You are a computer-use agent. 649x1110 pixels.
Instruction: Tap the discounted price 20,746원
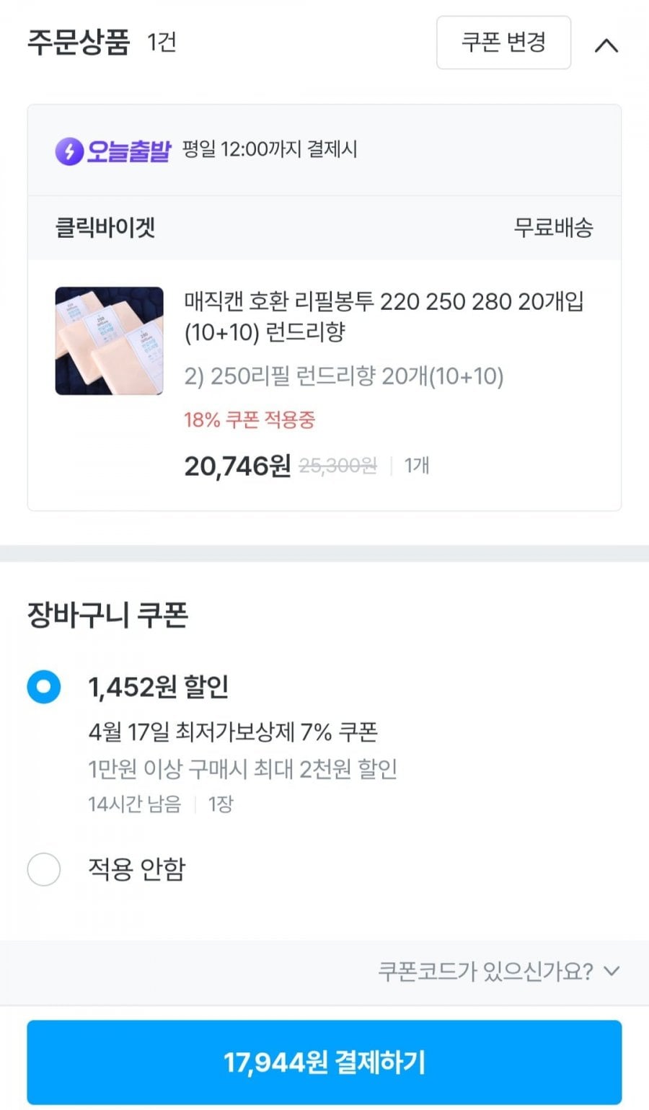(x=237, y=466)
